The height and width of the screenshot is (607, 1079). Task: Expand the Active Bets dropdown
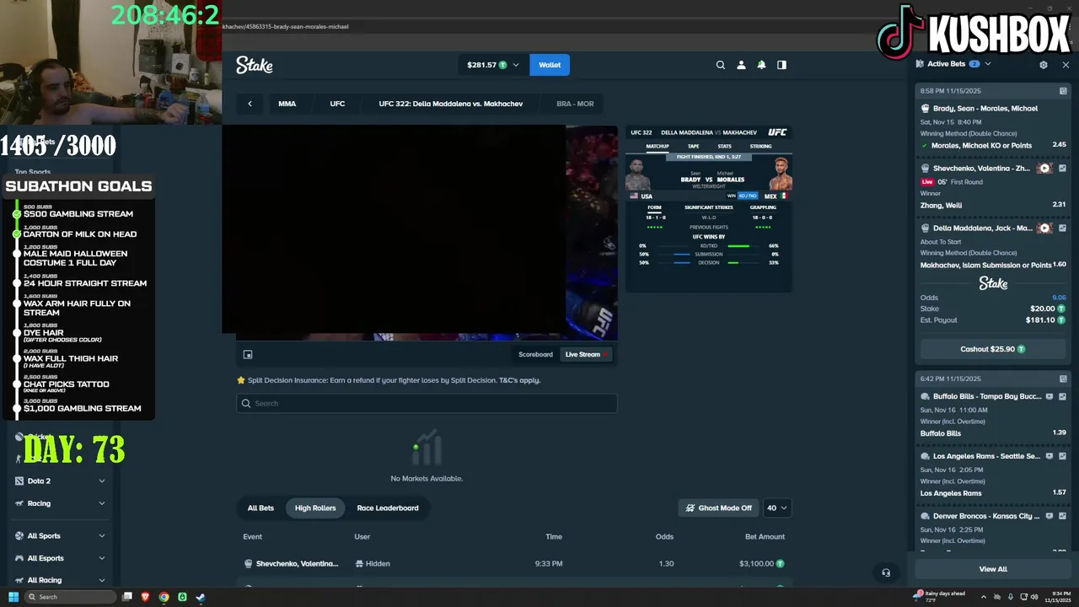[x=988, y=64]
